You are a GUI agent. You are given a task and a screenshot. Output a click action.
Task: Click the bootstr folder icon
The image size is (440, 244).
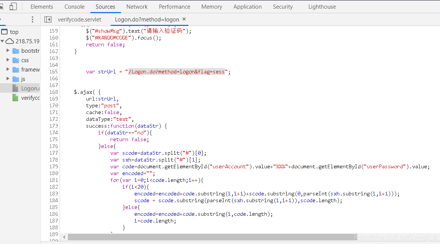tap(16, 51)
